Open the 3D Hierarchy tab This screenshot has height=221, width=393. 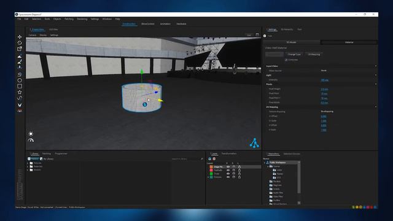[287, 29]
